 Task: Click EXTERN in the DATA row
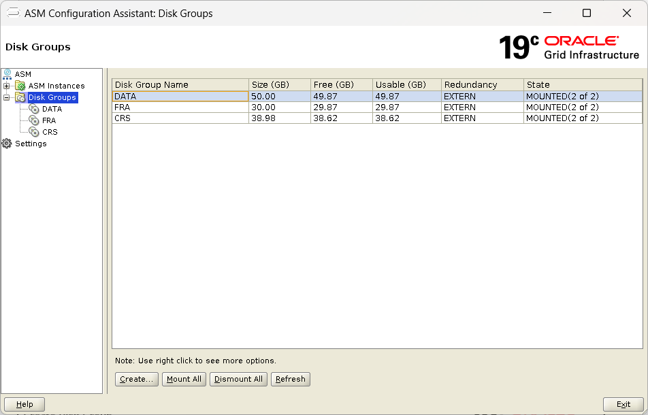tap(483, 96)
